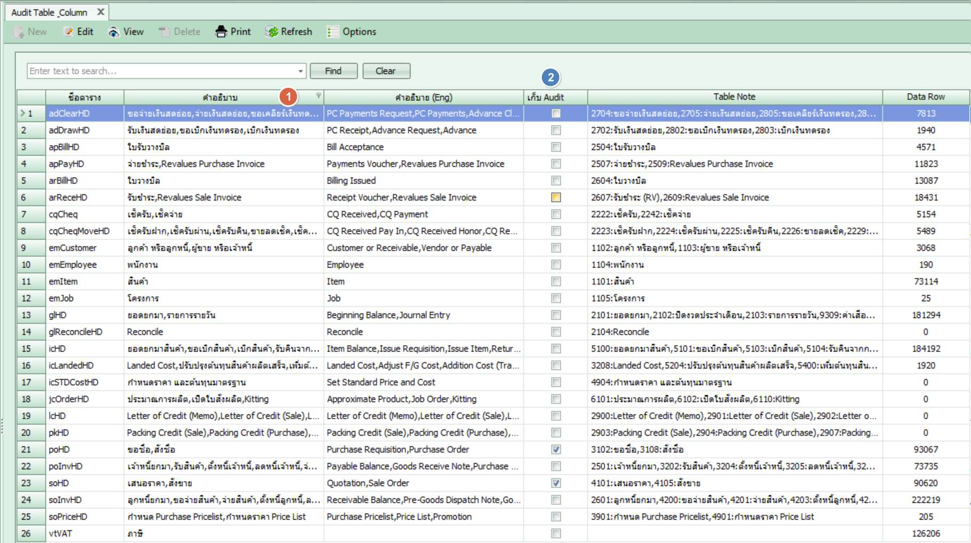Image resolution: width=971 pixels, height=543 pixels.
Task: Close the Audit Table_Column tab
Action: [x=101, y=12]
